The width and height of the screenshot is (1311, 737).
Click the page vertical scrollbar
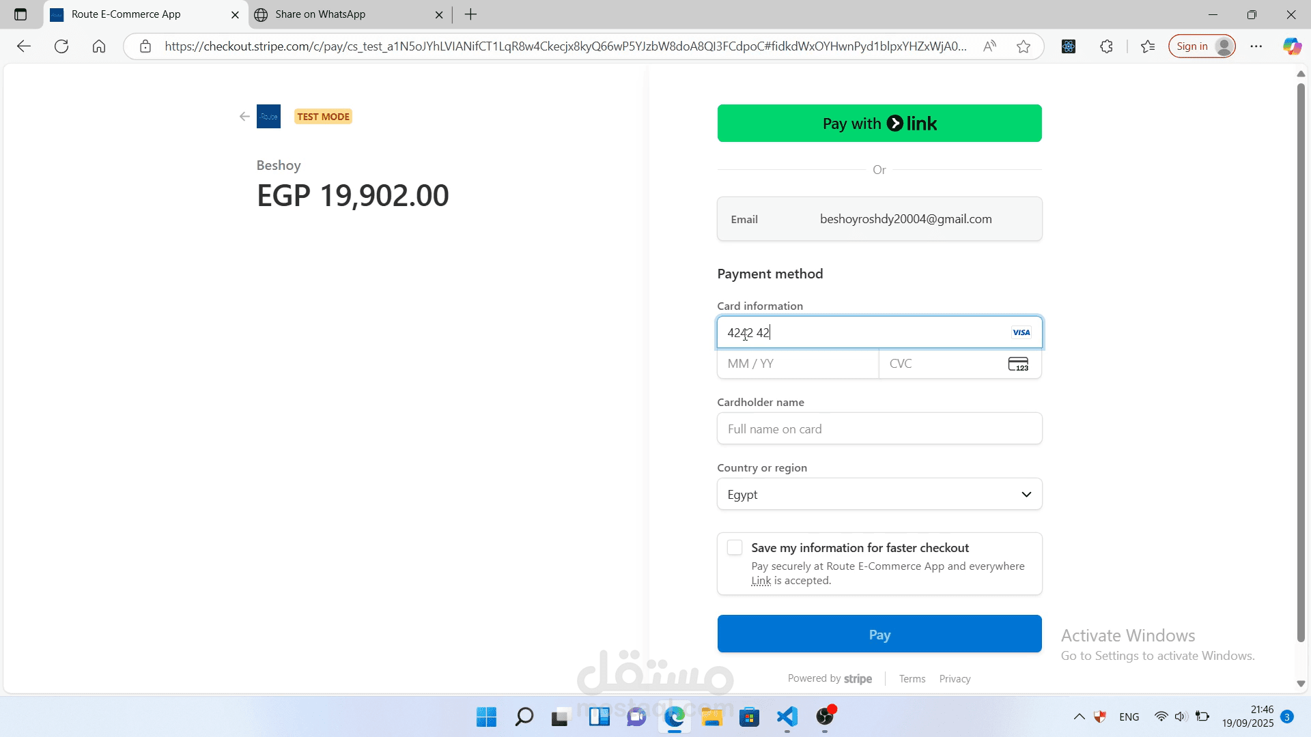1301,362
